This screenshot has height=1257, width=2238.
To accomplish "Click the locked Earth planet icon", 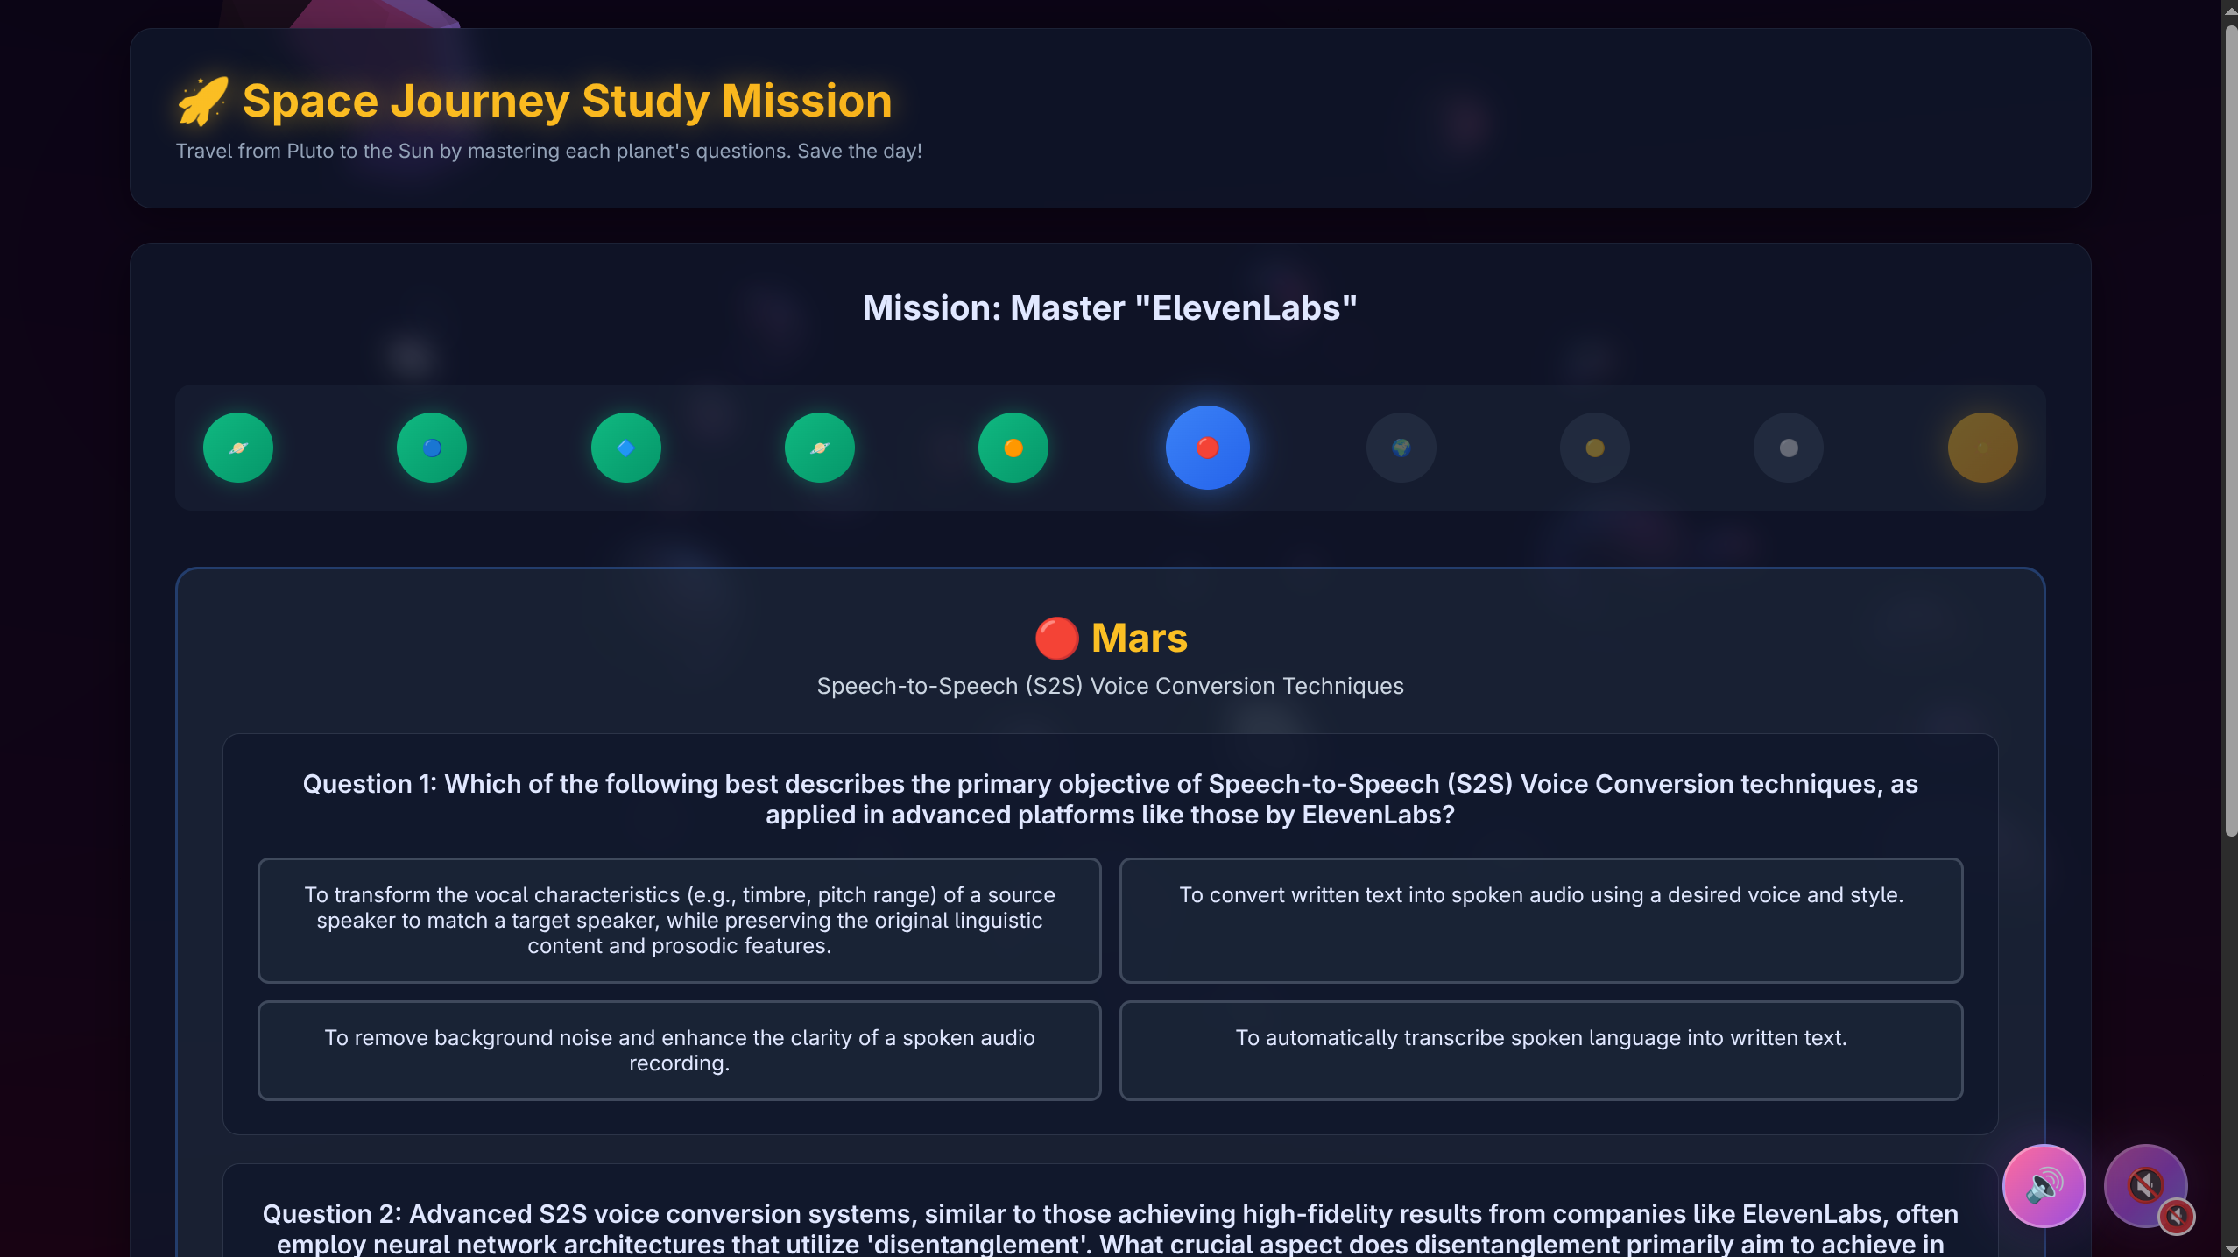I will pos(1400,447).
